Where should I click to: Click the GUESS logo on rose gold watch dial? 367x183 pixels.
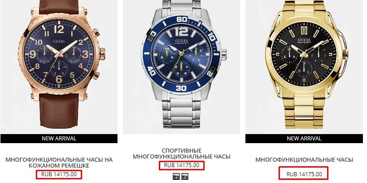59,41
